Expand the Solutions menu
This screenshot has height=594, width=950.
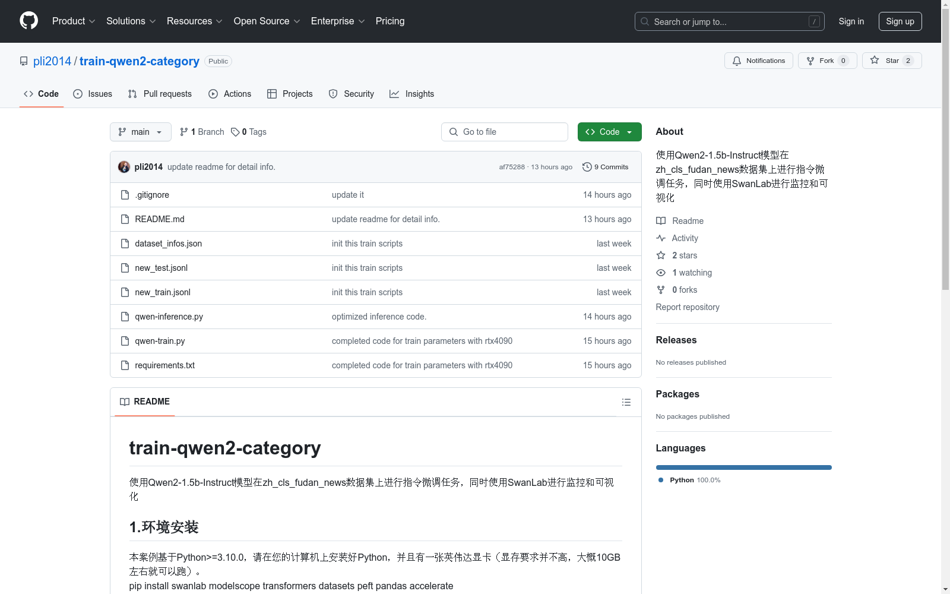point(131,21)
